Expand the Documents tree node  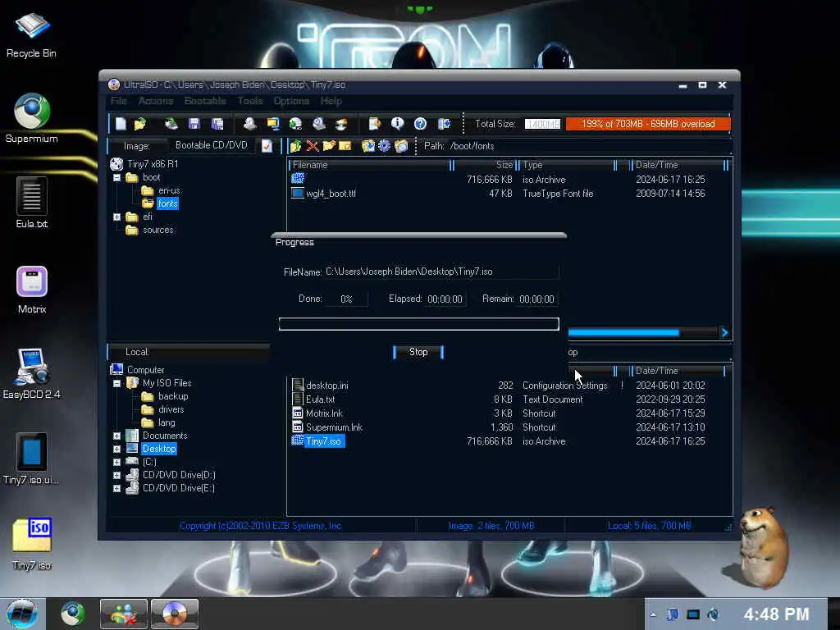click(x=116, y=436)
